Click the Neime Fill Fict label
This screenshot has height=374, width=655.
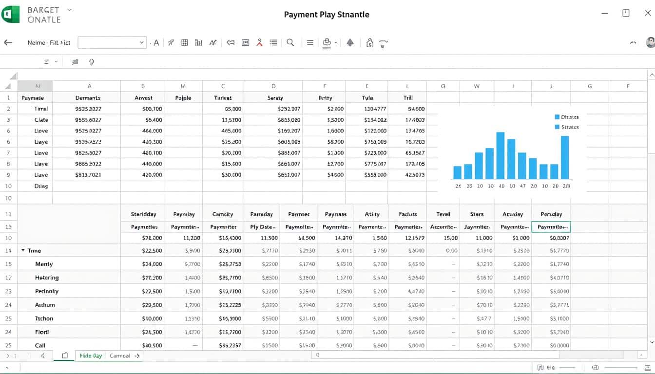click(x=49, y=43)
